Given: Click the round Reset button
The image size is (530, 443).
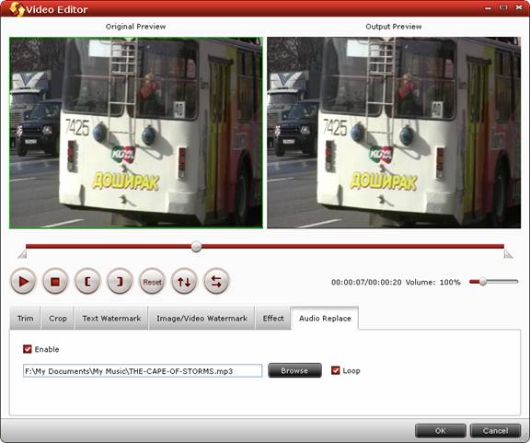Looking at the screenshot, I should click(152, 281).
